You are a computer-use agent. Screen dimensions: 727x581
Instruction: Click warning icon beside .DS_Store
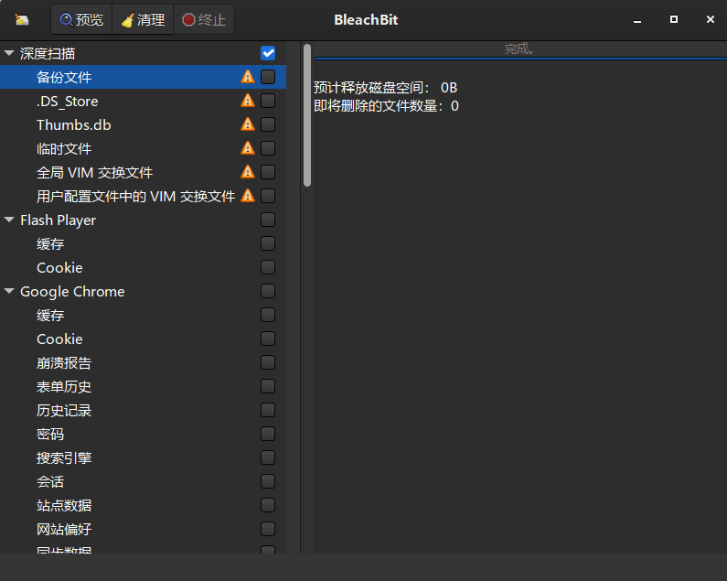pos(248,101)
